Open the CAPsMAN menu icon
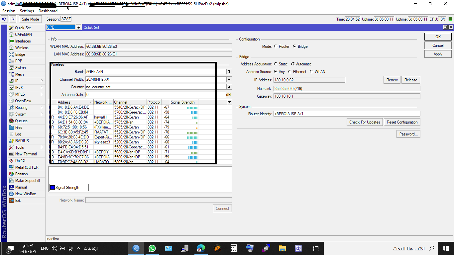Image resolution: width=454 pixels, height=255 pixels. tap(11, 35)
